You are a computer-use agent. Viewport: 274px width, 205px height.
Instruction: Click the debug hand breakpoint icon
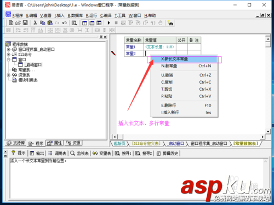pos(160,23)
